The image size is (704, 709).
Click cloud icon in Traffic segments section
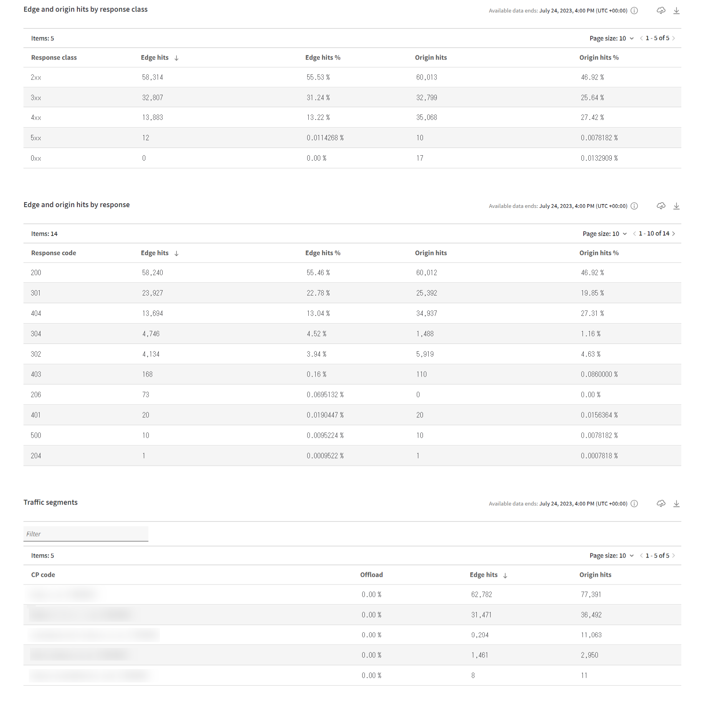pyautogui.click(x=661, y=503)
